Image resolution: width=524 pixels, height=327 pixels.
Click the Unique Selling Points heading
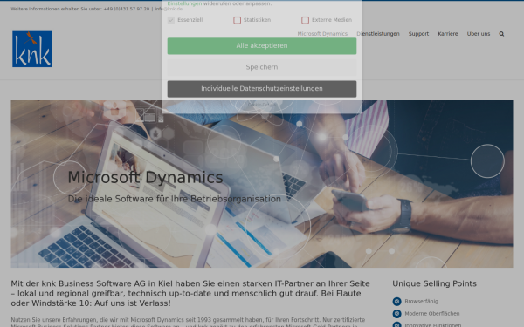pos(434,283)
